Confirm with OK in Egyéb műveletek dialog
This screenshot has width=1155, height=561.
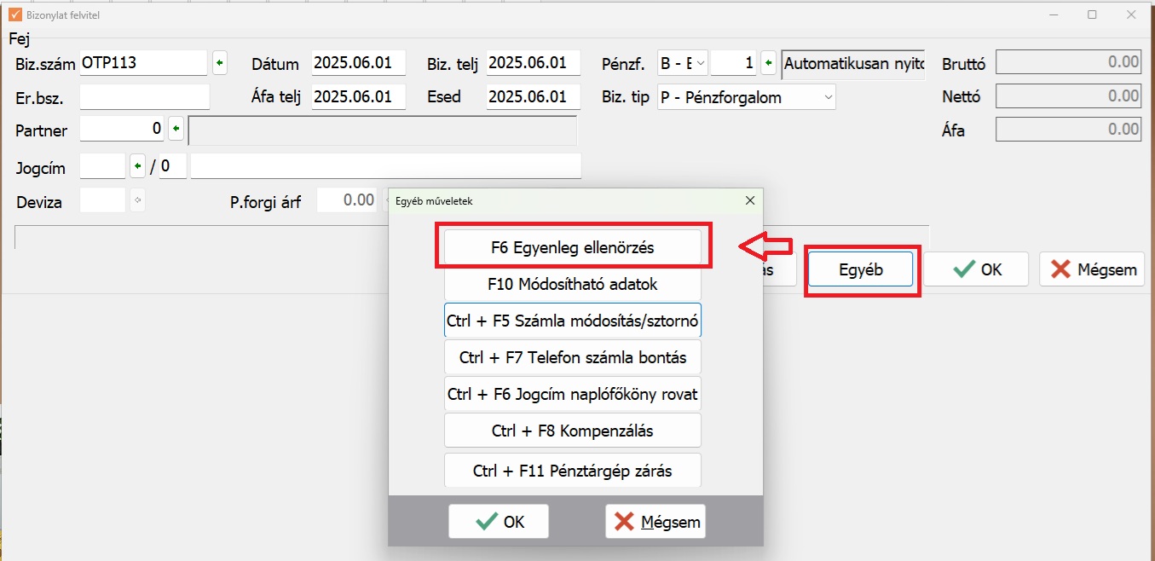(x=499, y=522)
